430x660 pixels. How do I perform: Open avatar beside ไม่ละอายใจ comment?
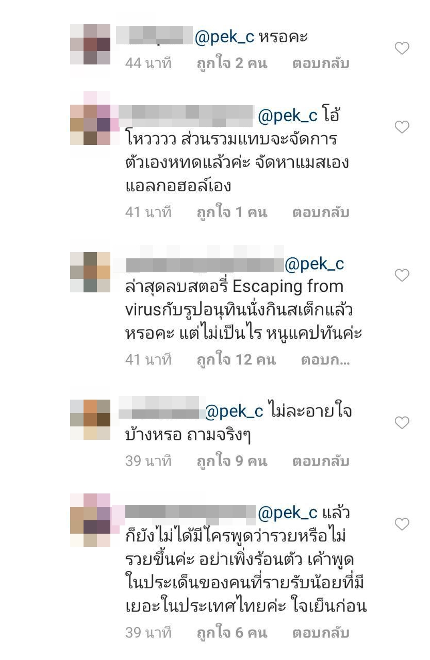pyautogui.click(x=90, y=420)
